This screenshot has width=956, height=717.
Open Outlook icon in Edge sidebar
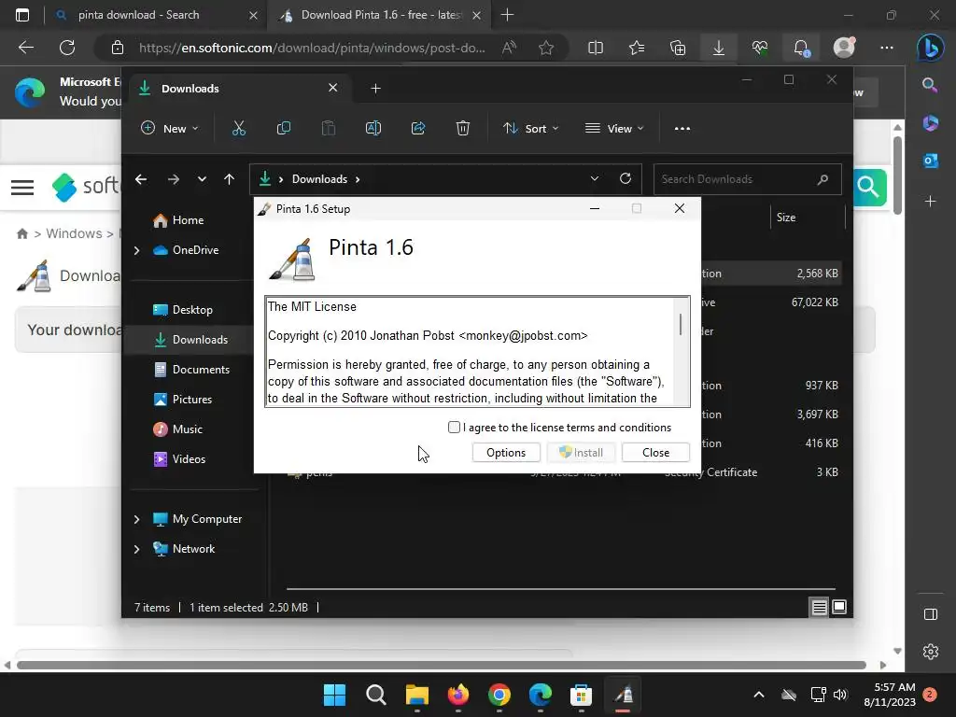click(931, 161)
